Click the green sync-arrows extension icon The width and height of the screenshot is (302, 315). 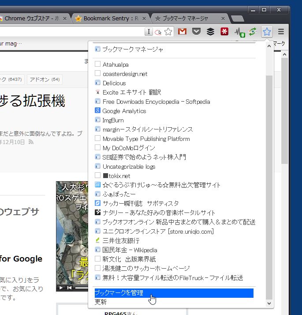(253, 31)
